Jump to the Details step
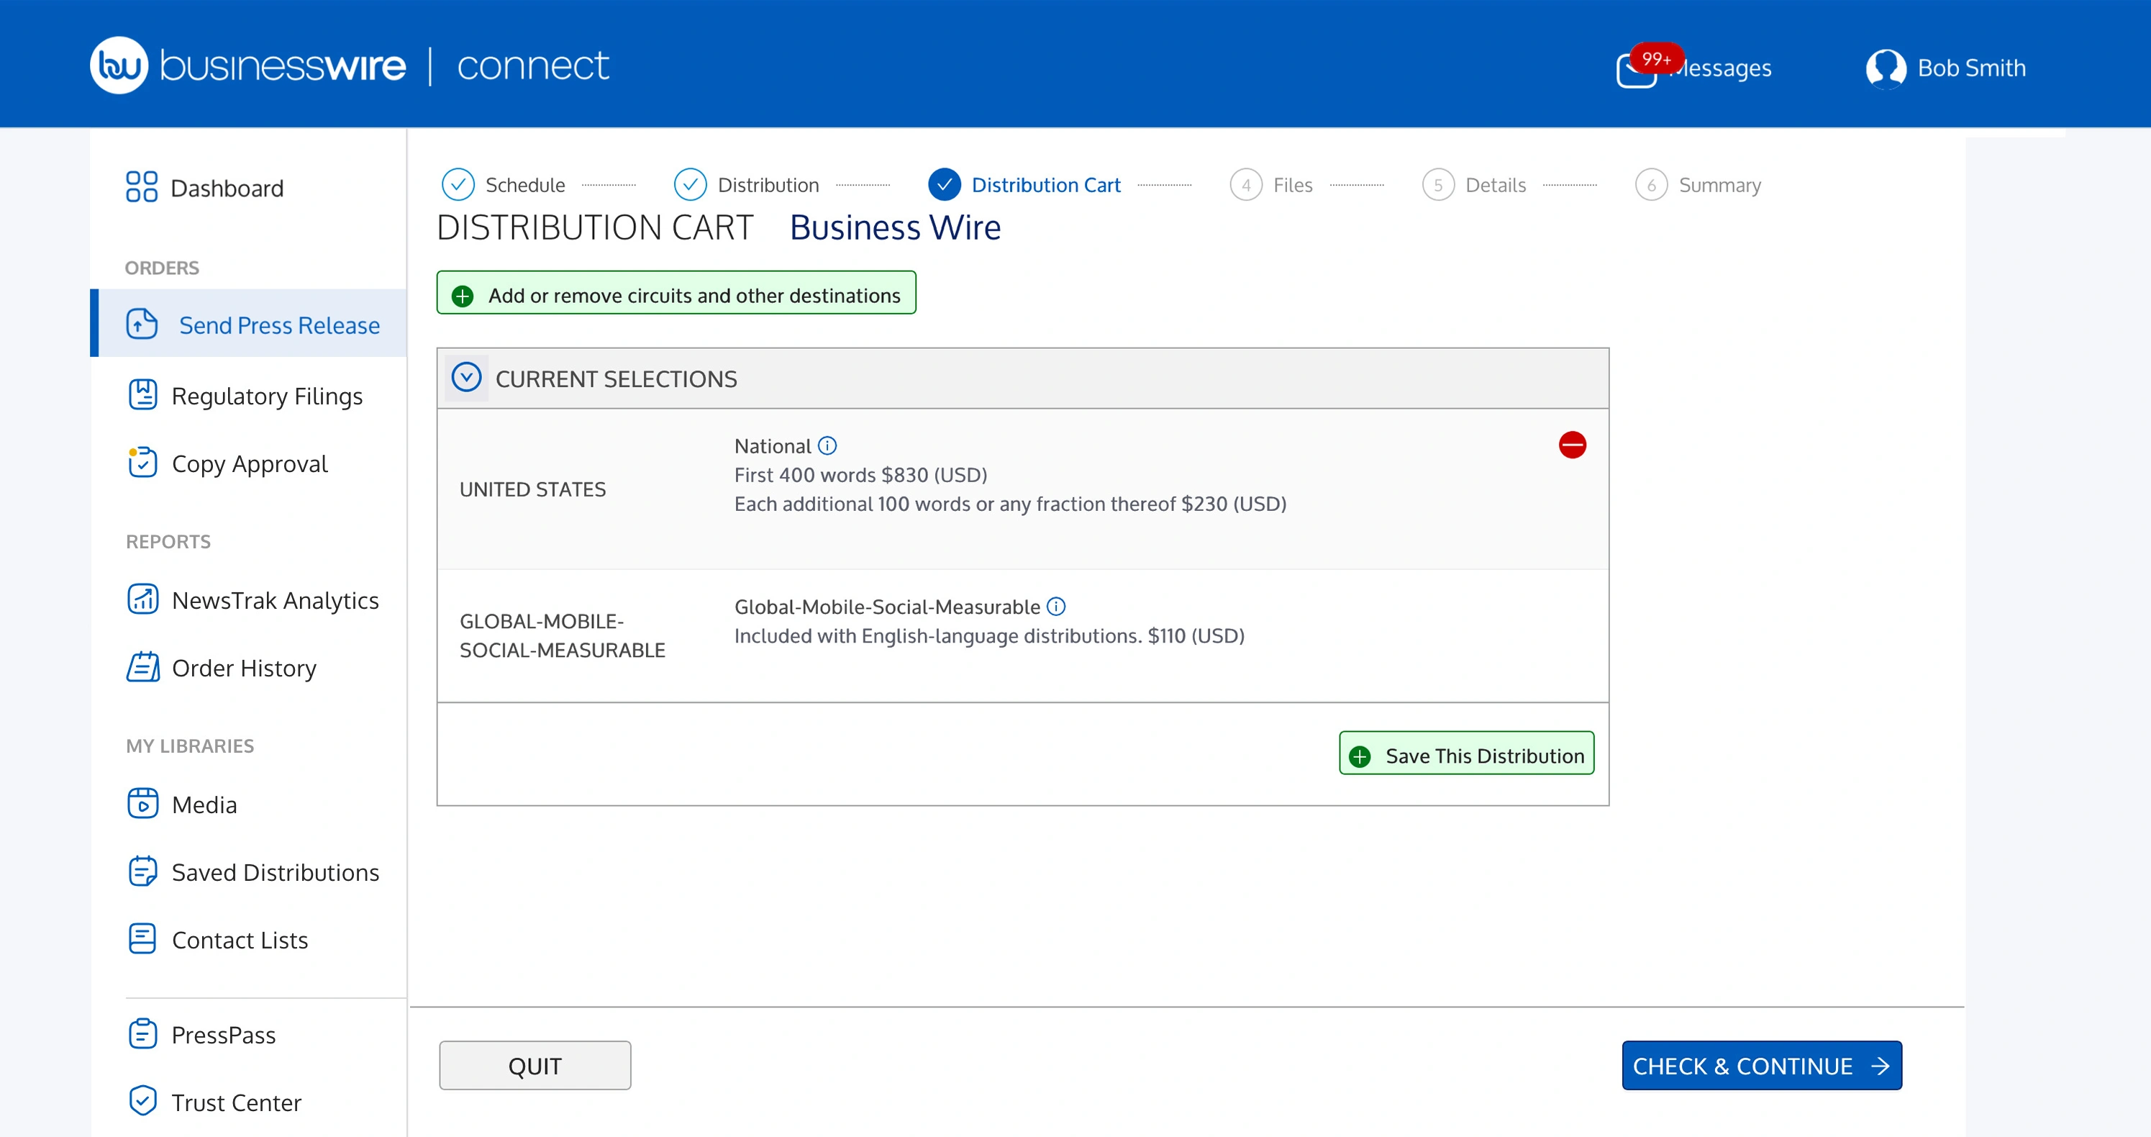The image size is (2151, 1137). click(x=1474, y=185)
